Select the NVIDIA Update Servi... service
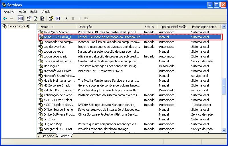The width and height of the screenshot is (228, 146). coord(130,105)
